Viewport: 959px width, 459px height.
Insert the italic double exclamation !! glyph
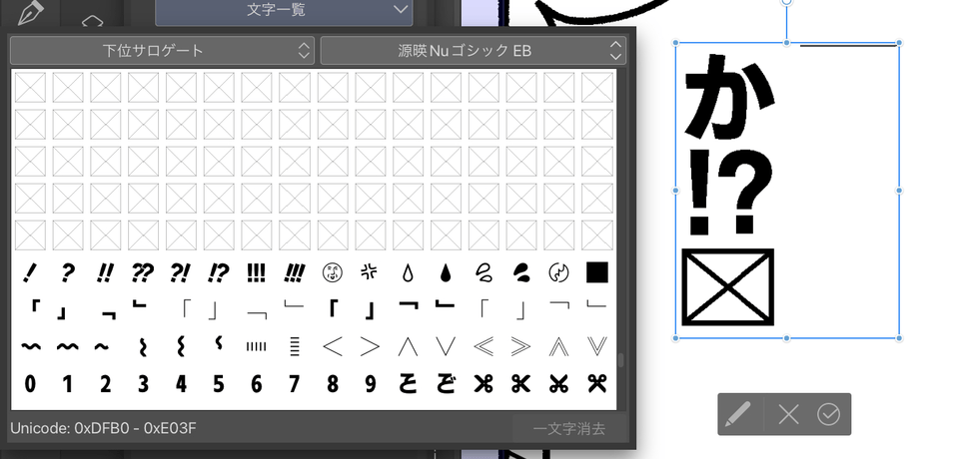click(105, 272)
